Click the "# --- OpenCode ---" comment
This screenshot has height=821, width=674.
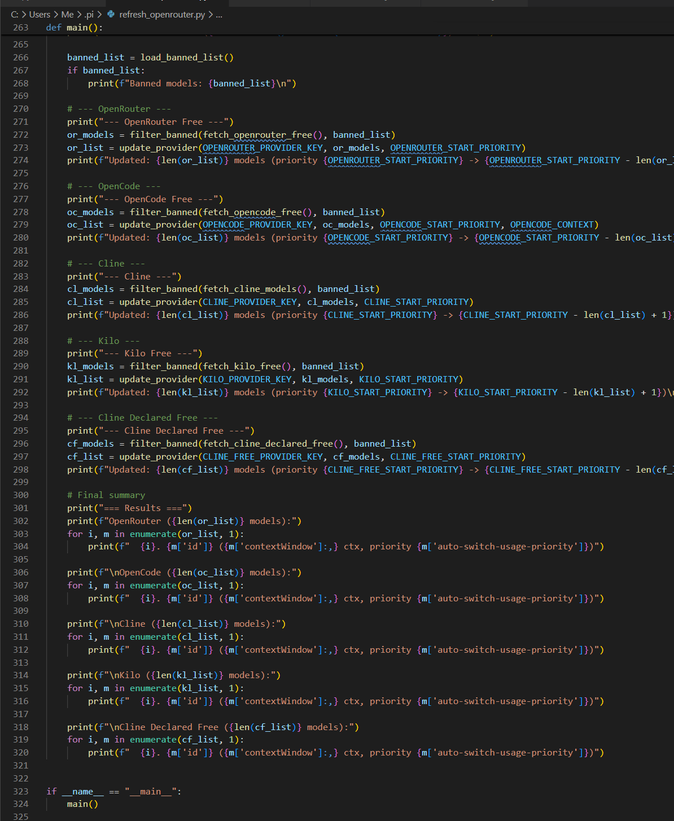tap(114, 186)
